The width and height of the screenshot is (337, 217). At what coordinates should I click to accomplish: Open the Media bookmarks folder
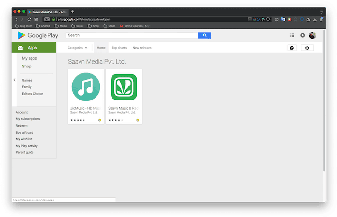click(x=61, y=26)
